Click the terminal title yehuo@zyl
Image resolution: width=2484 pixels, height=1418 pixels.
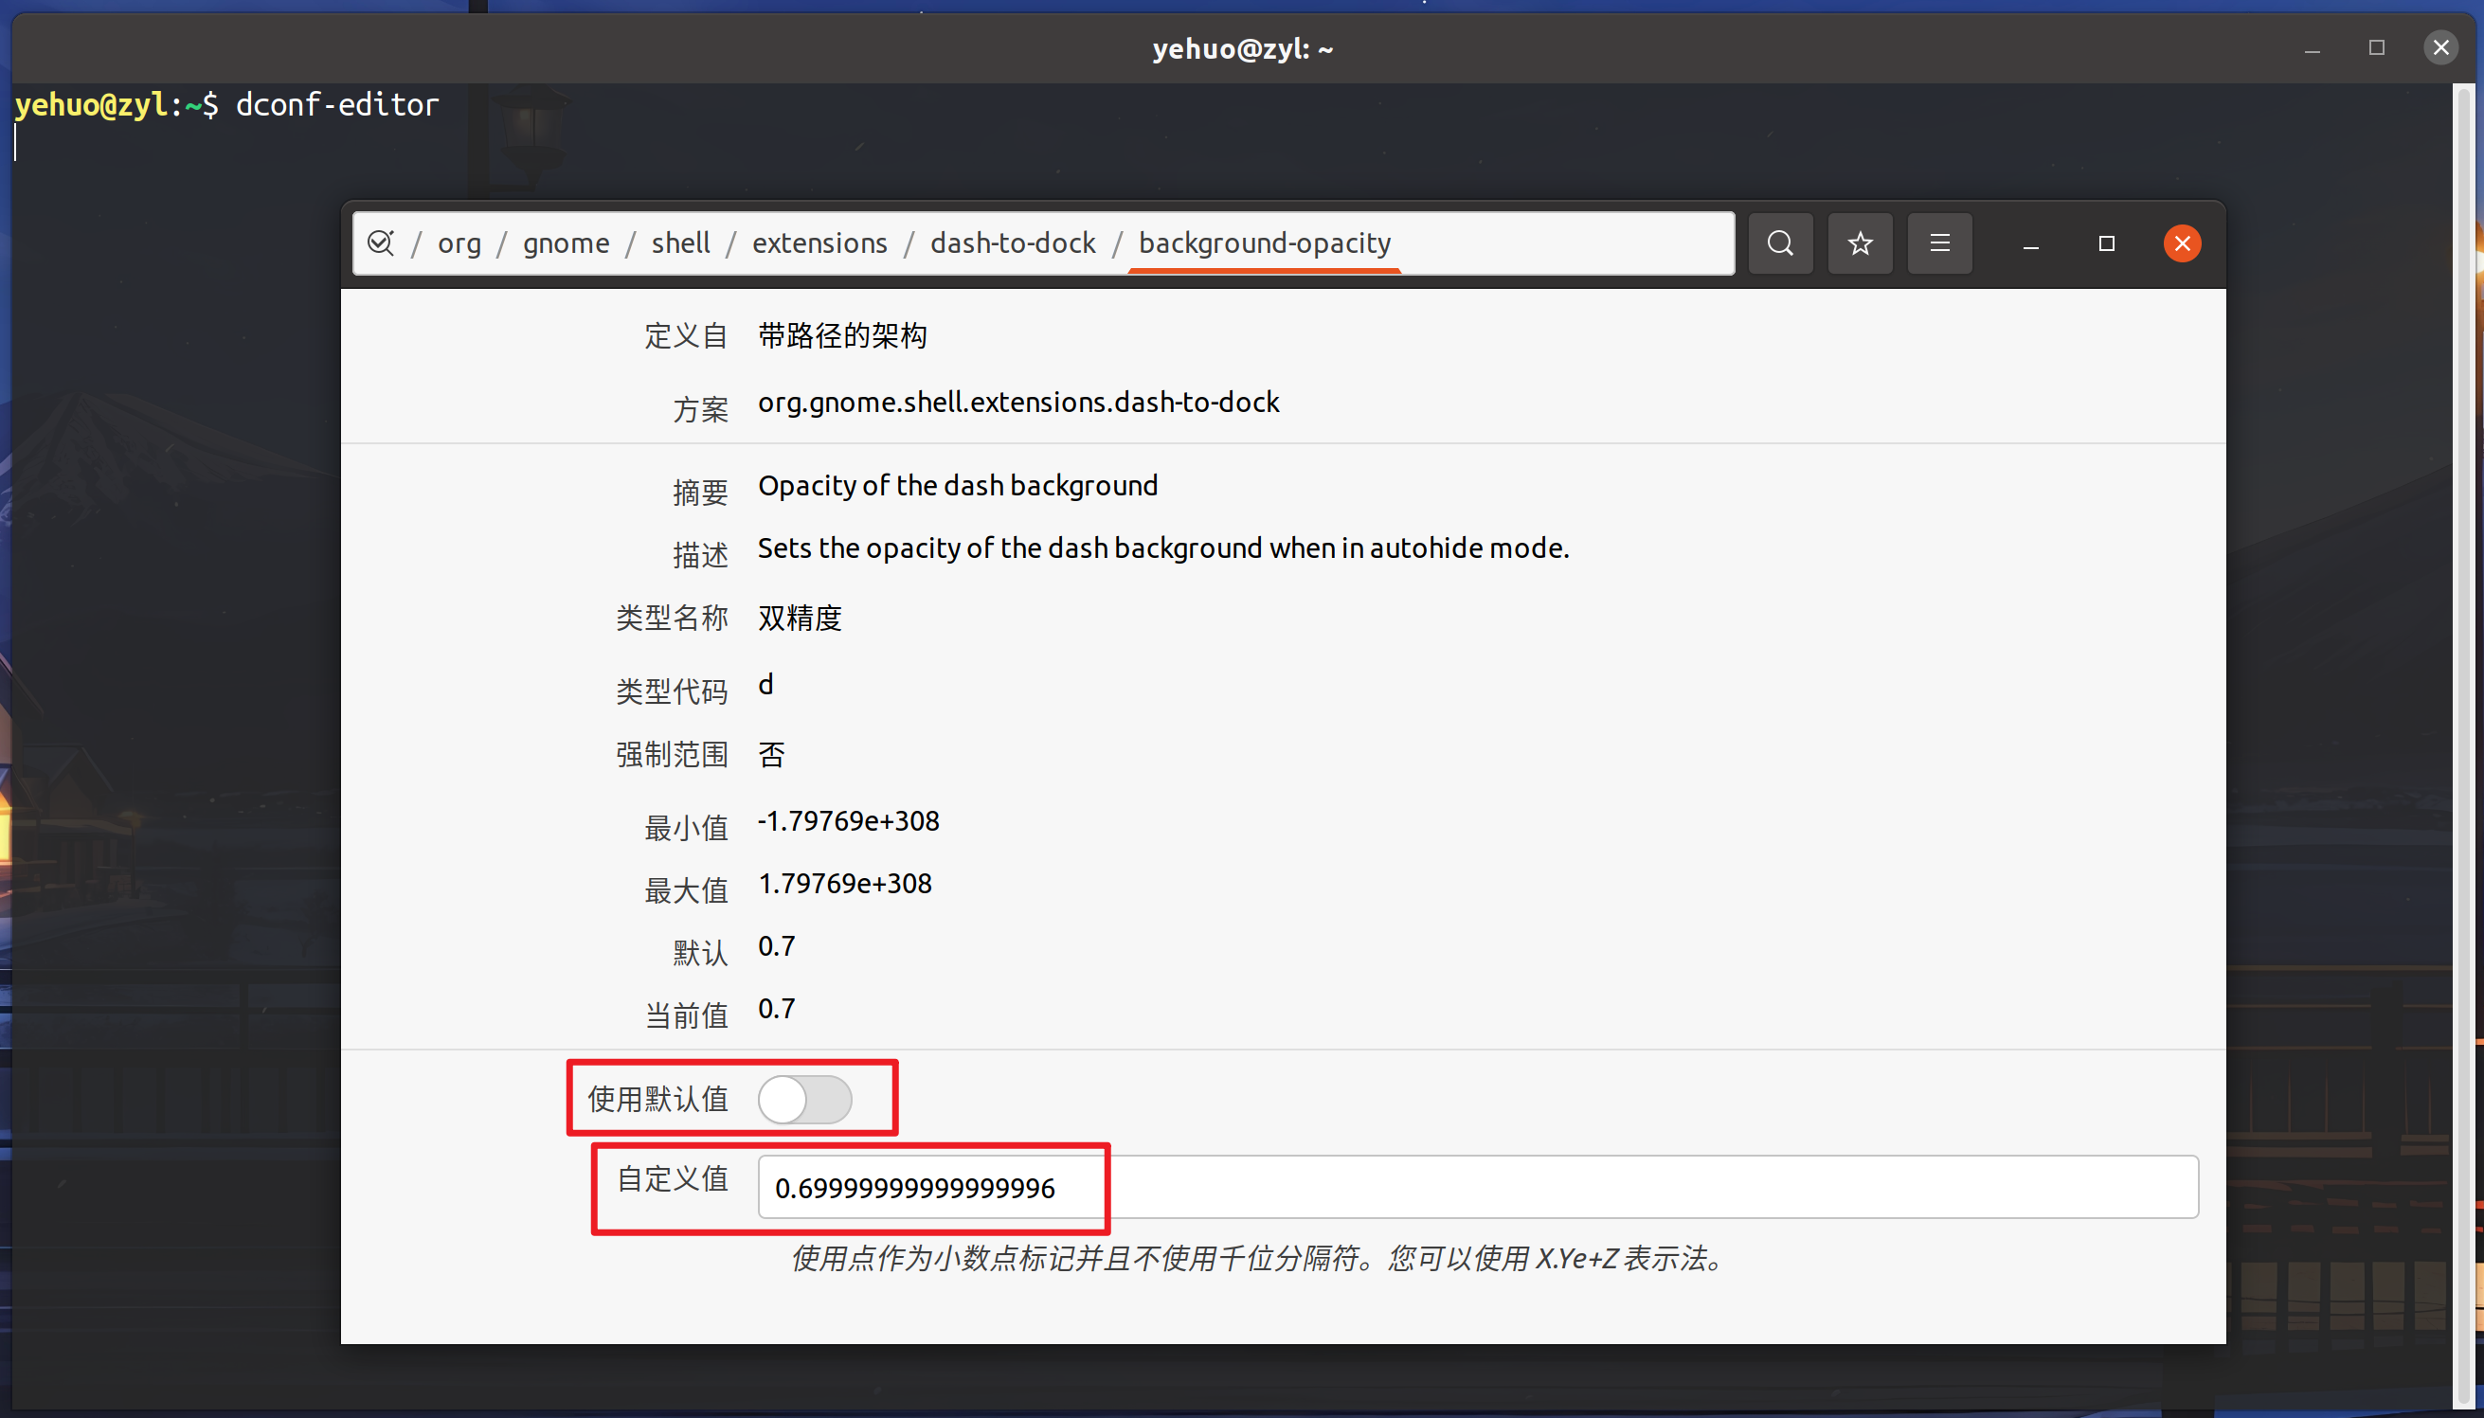(1241, 47)
